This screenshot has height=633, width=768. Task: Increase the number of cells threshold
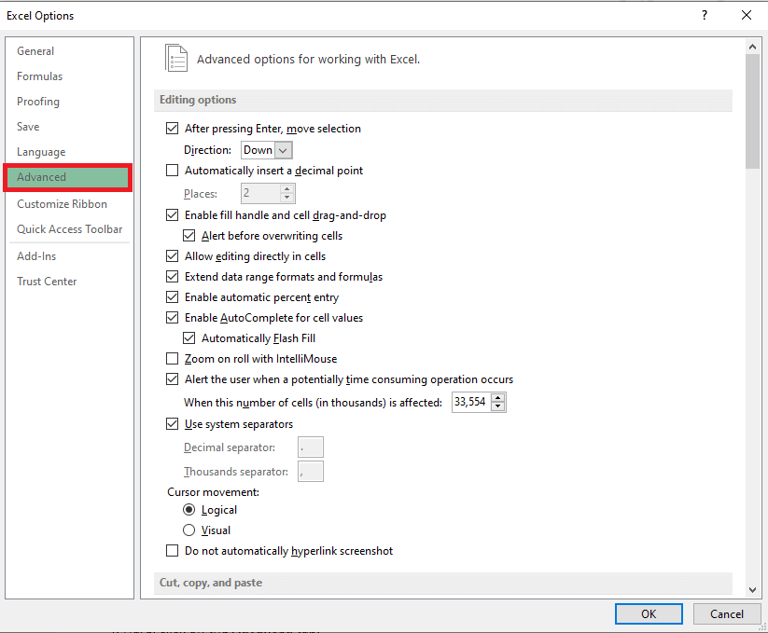click(x=498, y=397)
